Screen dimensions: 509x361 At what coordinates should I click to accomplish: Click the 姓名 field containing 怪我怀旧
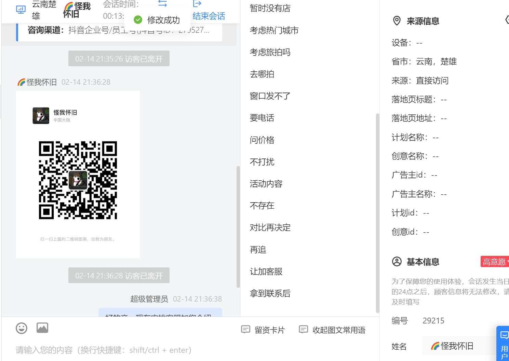[x=459, y=346]
